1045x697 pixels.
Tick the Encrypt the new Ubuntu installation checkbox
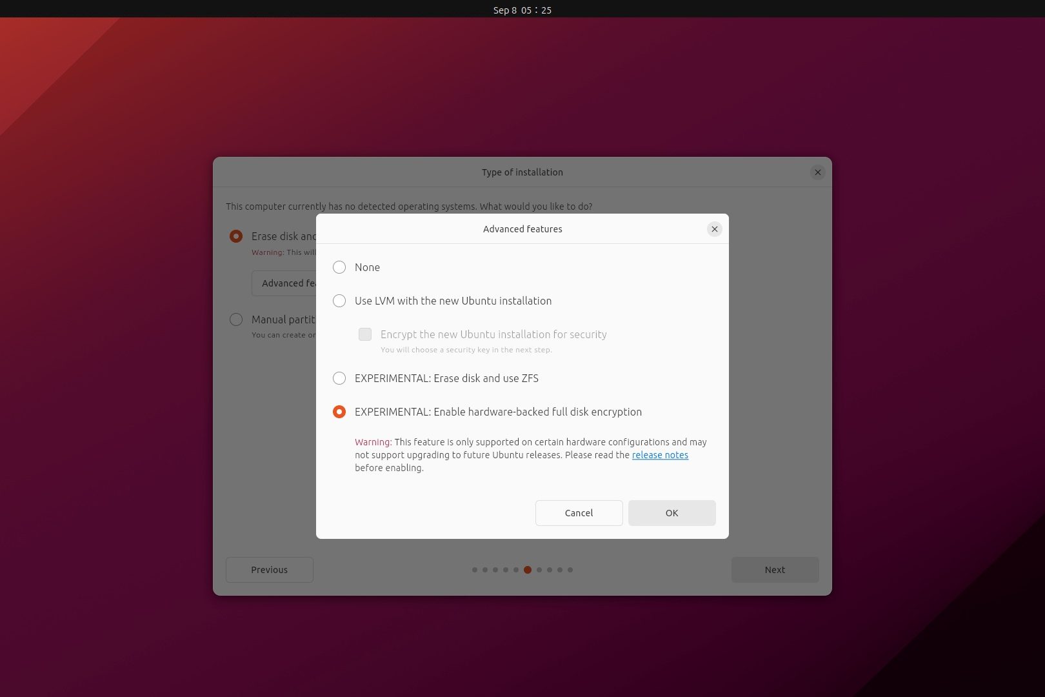(365, 334)
